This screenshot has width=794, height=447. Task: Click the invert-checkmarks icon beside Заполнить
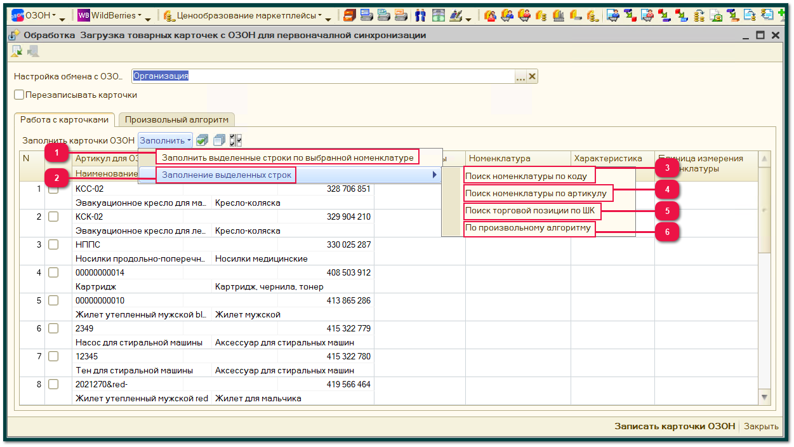235,140
